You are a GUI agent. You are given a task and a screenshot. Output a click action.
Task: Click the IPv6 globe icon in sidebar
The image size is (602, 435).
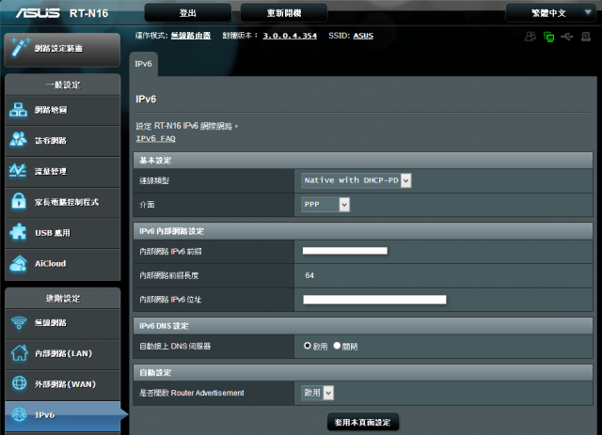(x=19, y=414)
